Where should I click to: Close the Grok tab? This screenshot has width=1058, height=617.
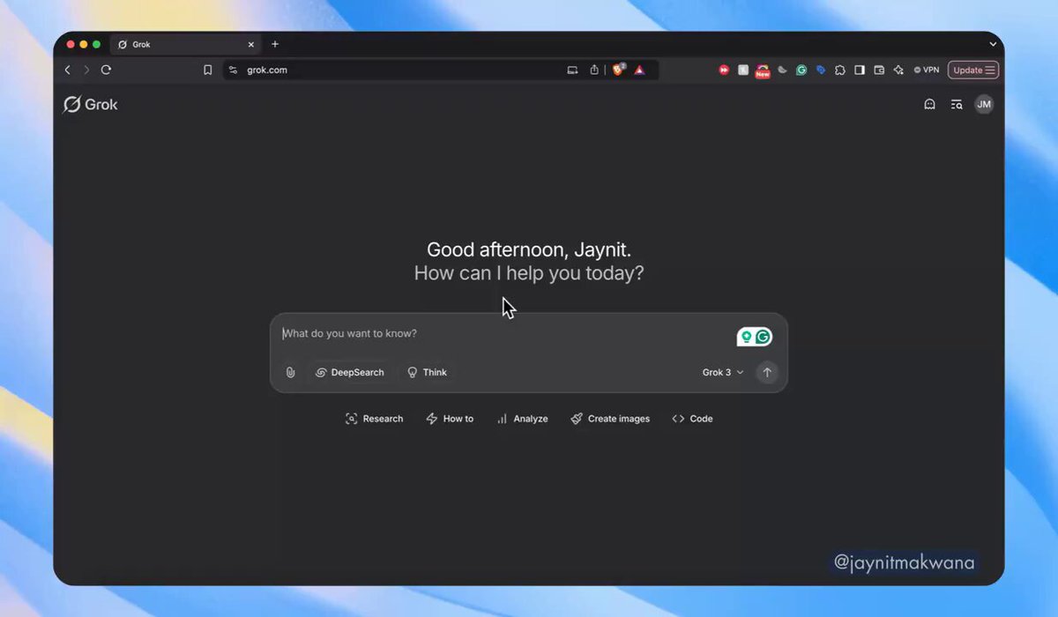click(250, 44)
